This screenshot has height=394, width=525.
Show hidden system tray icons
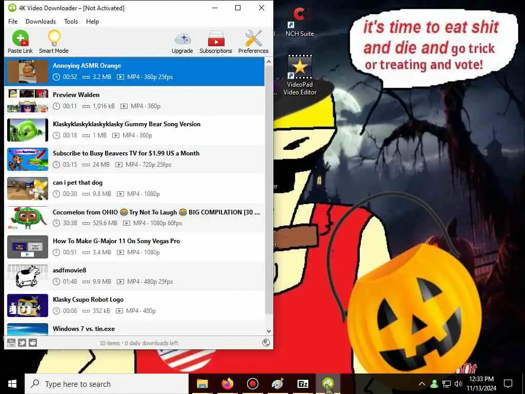[x=422, y=384]
